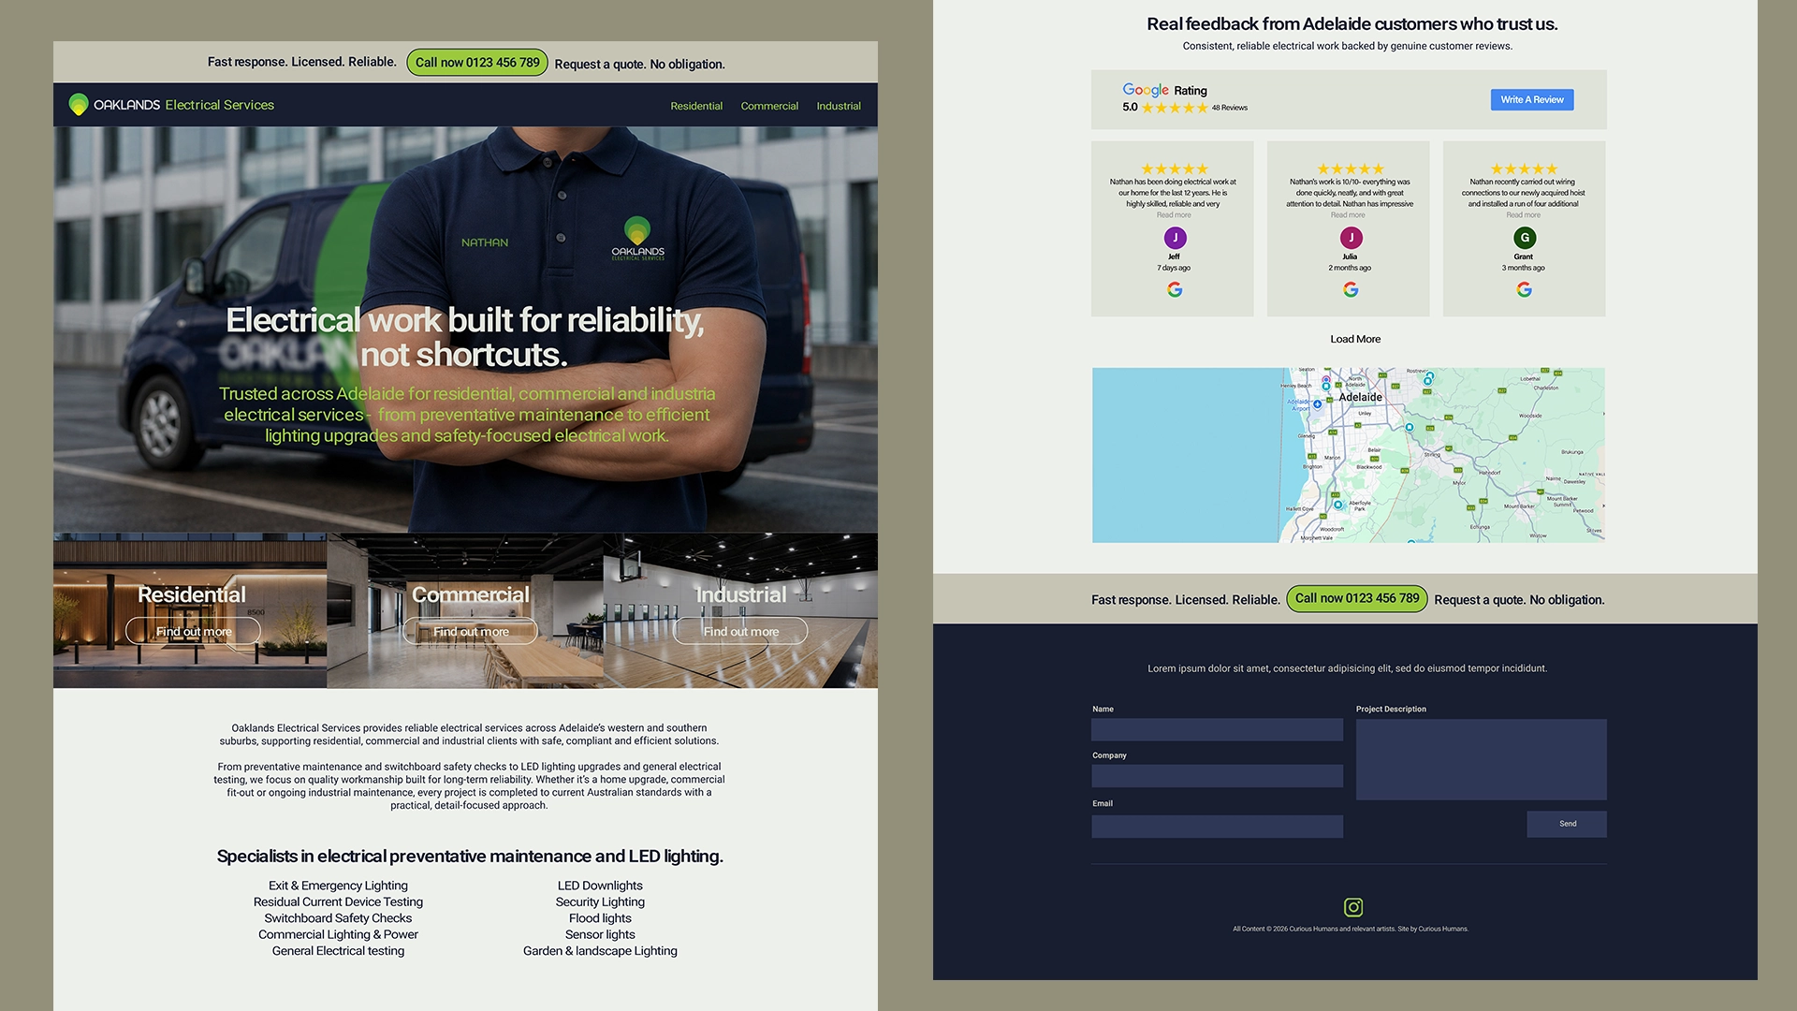Focus the Email input field
The width and height of the screenshot is (1797, 1011).
1217,826
